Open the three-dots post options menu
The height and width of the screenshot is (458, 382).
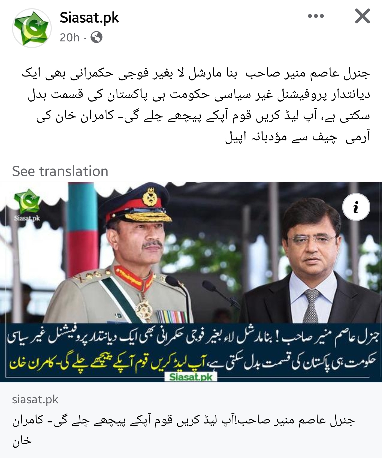tap(316, 16)
